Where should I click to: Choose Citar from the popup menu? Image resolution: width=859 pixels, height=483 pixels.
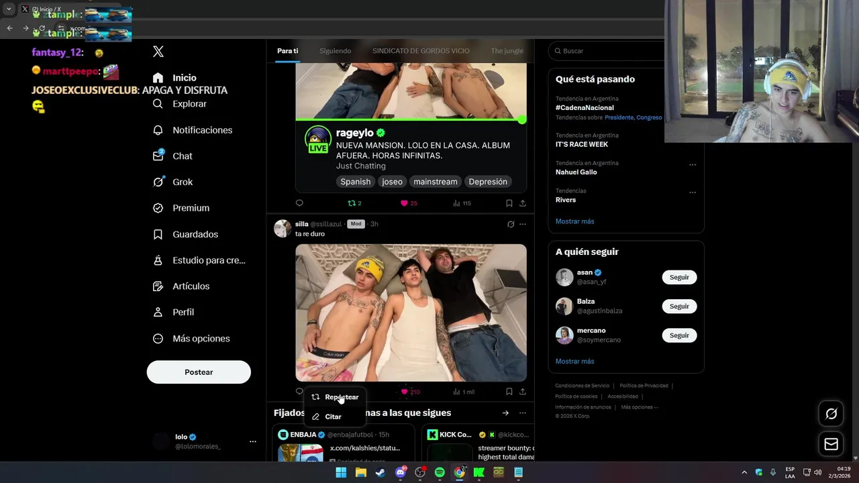click(x=335, y=417)
